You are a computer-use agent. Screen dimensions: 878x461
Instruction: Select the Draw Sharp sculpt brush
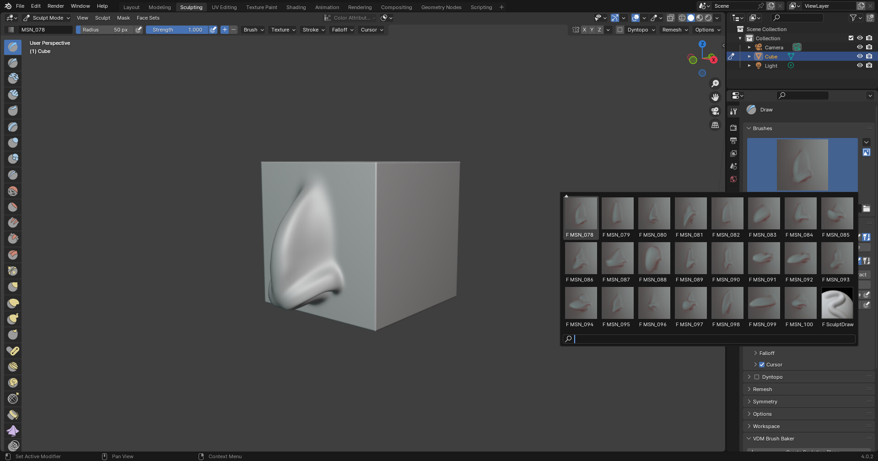[x=12, y=63]
